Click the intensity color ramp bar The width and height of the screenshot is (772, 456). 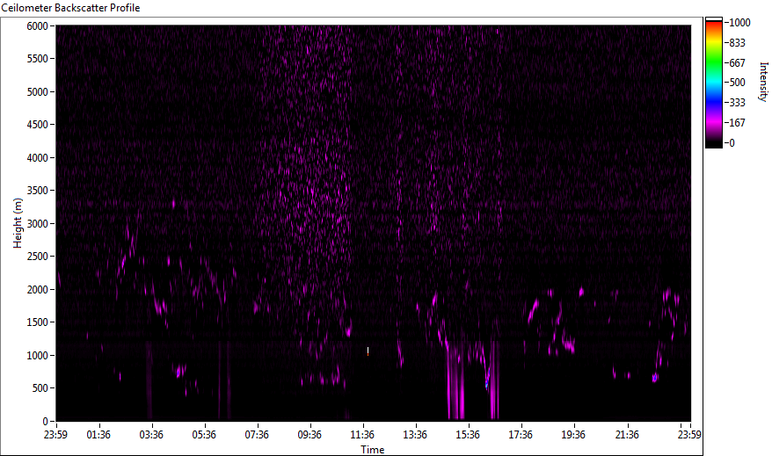(x=713, y=83)
